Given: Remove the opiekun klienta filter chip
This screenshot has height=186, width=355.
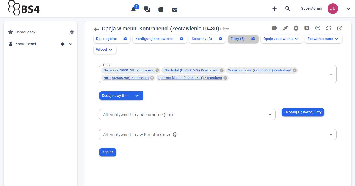Looking at the screenshot, I should [x=225, y=78].
